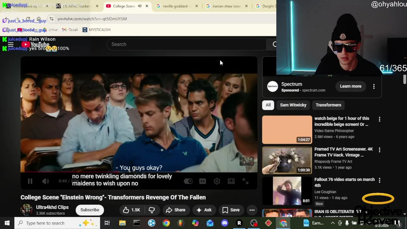Click Learn more on the Spectrum ad

pos(351,86)
